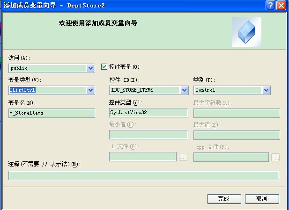Click the 最大字符数 input field

click(x=237, y=113)
